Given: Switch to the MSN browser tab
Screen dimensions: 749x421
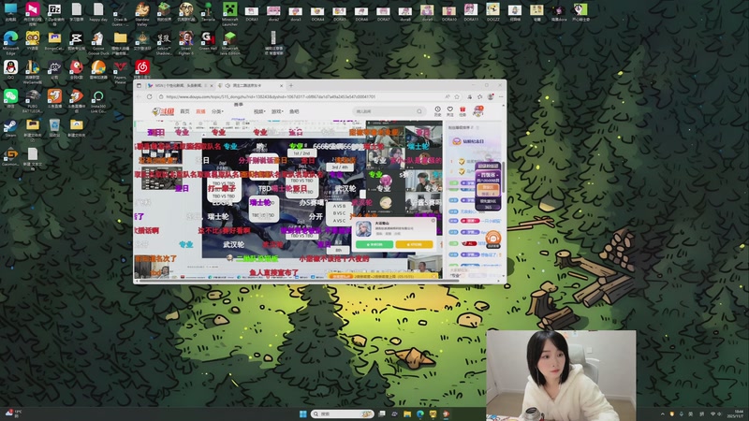Looking at the screenshot, I should point(179,85).
